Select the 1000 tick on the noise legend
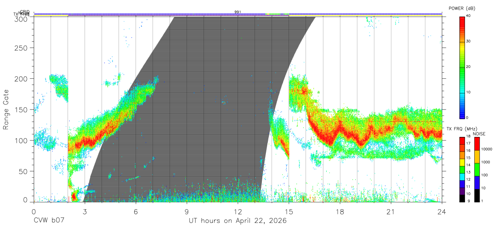The image size is (497, 229). coord(486,162)
